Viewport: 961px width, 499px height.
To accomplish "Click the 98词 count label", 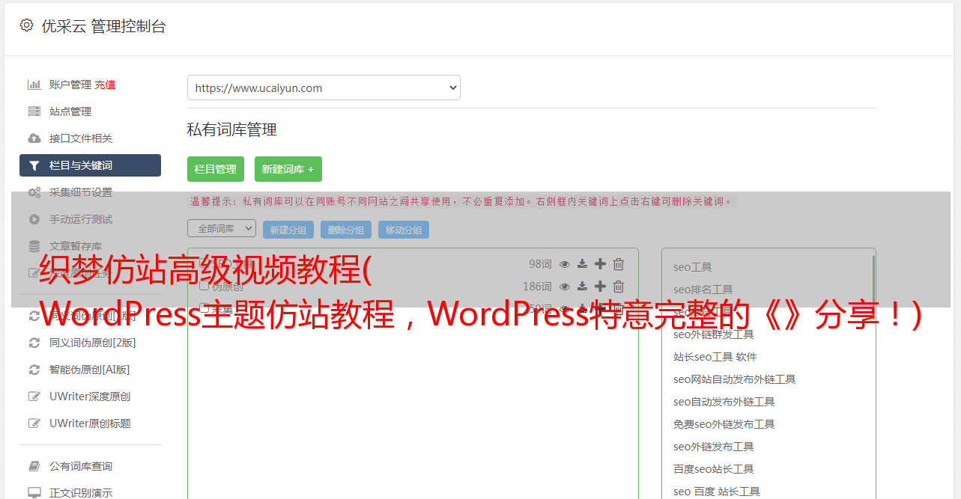I will click(540, 264).
